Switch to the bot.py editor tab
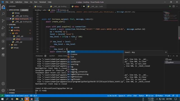The image size is (180, 101). click(x=39, y=6)
